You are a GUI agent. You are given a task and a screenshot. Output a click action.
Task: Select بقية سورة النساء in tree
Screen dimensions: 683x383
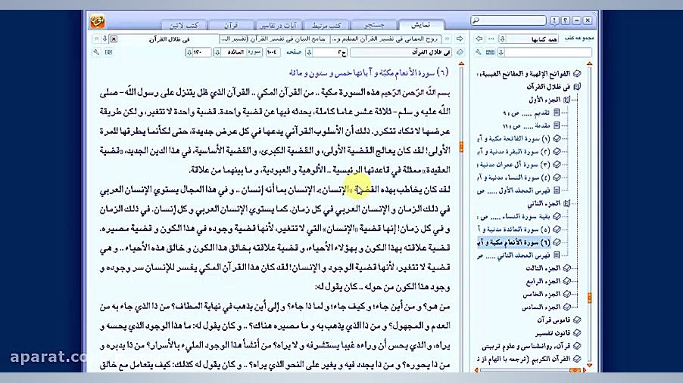(x=513, y=216)
